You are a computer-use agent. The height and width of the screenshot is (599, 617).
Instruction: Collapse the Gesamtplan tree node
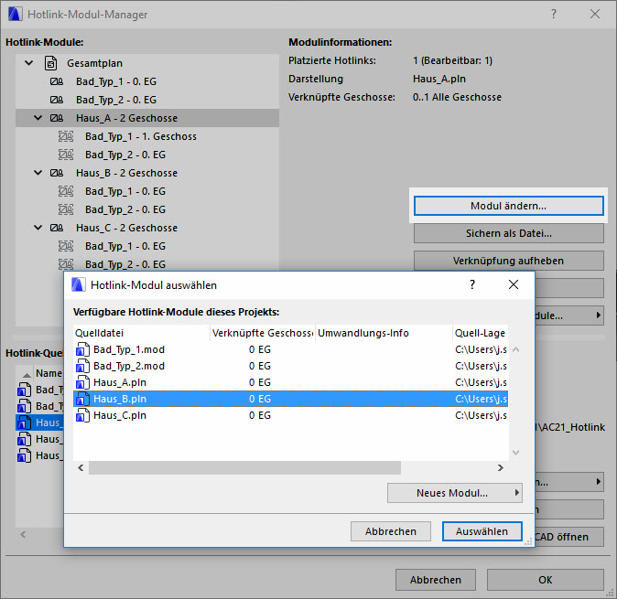(28, 63)
